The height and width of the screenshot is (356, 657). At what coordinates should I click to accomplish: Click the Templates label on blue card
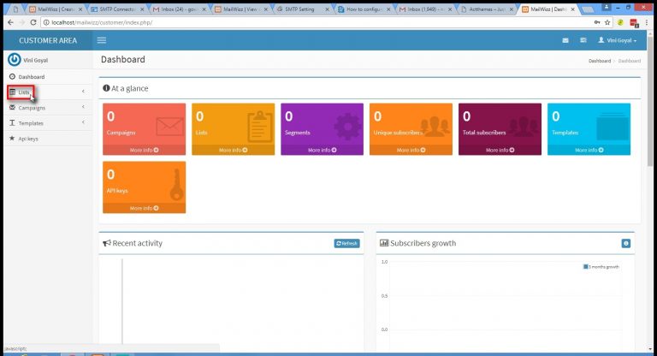point(565,133)
